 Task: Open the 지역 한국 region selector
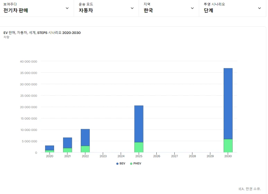[169, 8]
